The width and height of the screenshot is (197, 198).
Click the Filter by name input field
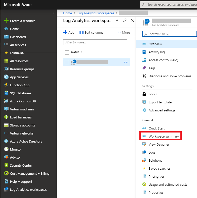(x=95, y=42)
